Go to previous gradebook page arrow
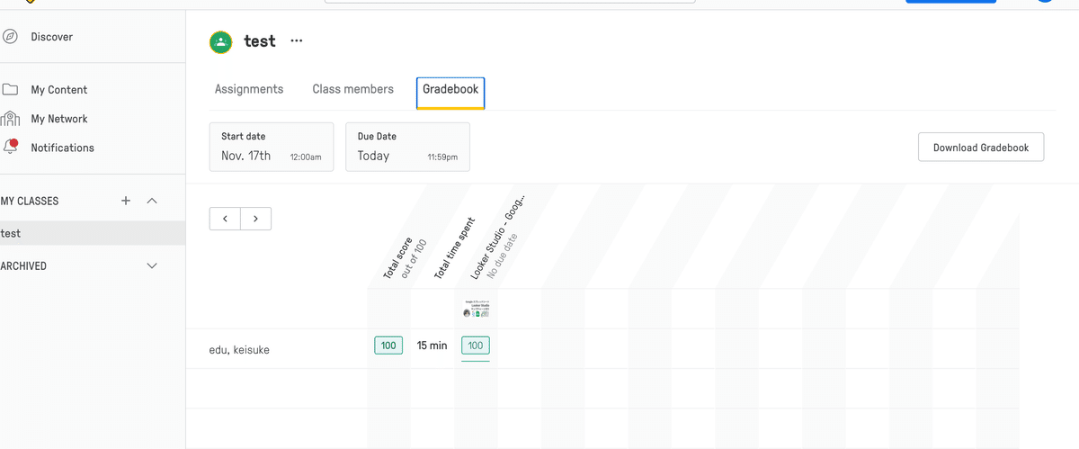This screenshot has height=449, width=1079. 225,219
